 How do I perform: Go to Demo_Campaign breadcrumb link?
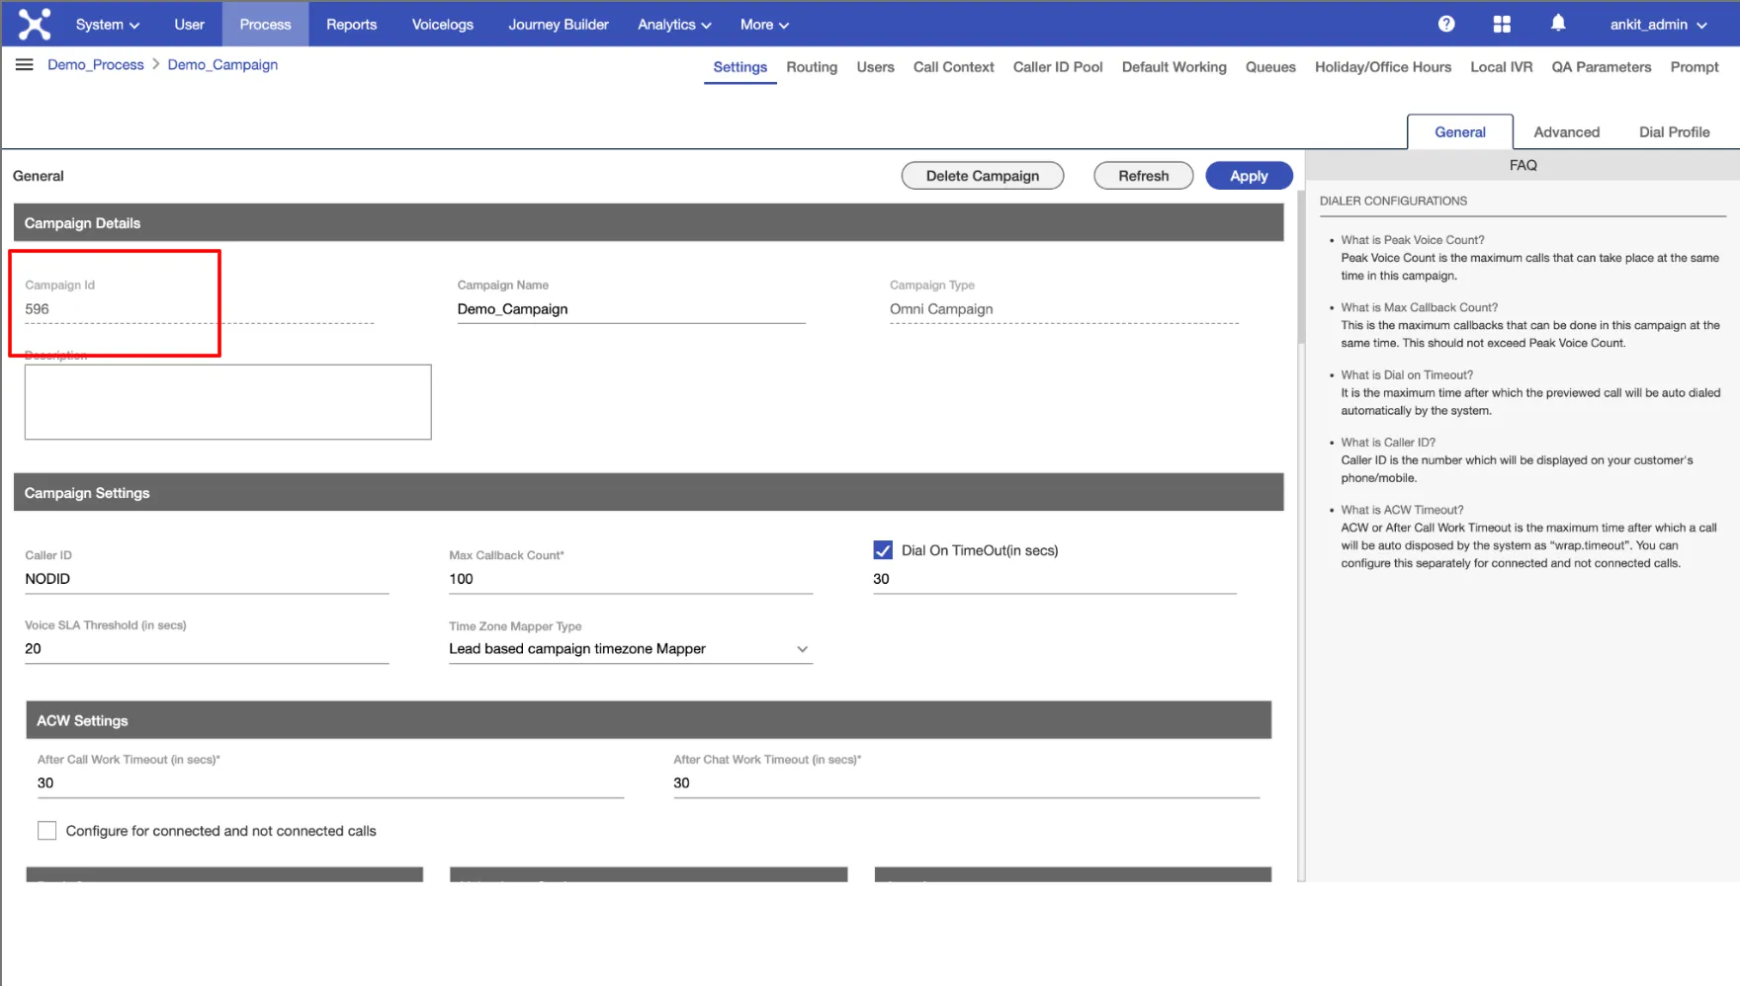[222, 64]
